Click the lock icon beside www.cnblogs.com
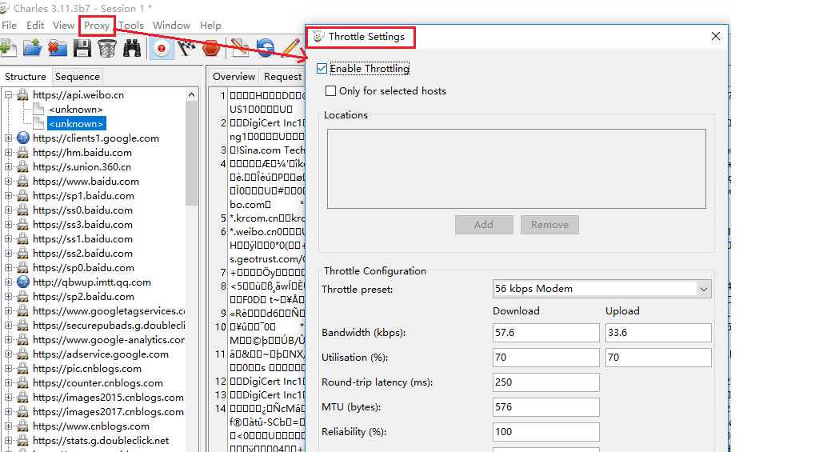This screenshot has height=452, width=819. pos(23,426)
